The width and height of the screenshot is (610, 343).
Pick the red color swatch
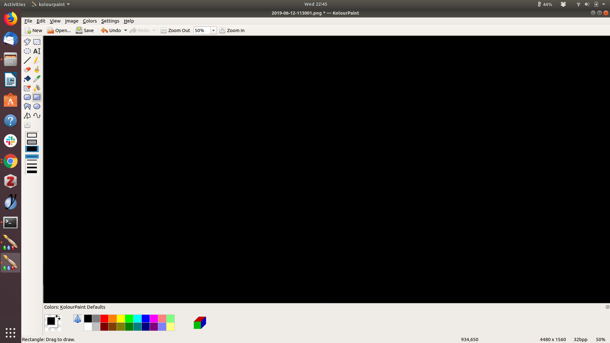[104, 319]
